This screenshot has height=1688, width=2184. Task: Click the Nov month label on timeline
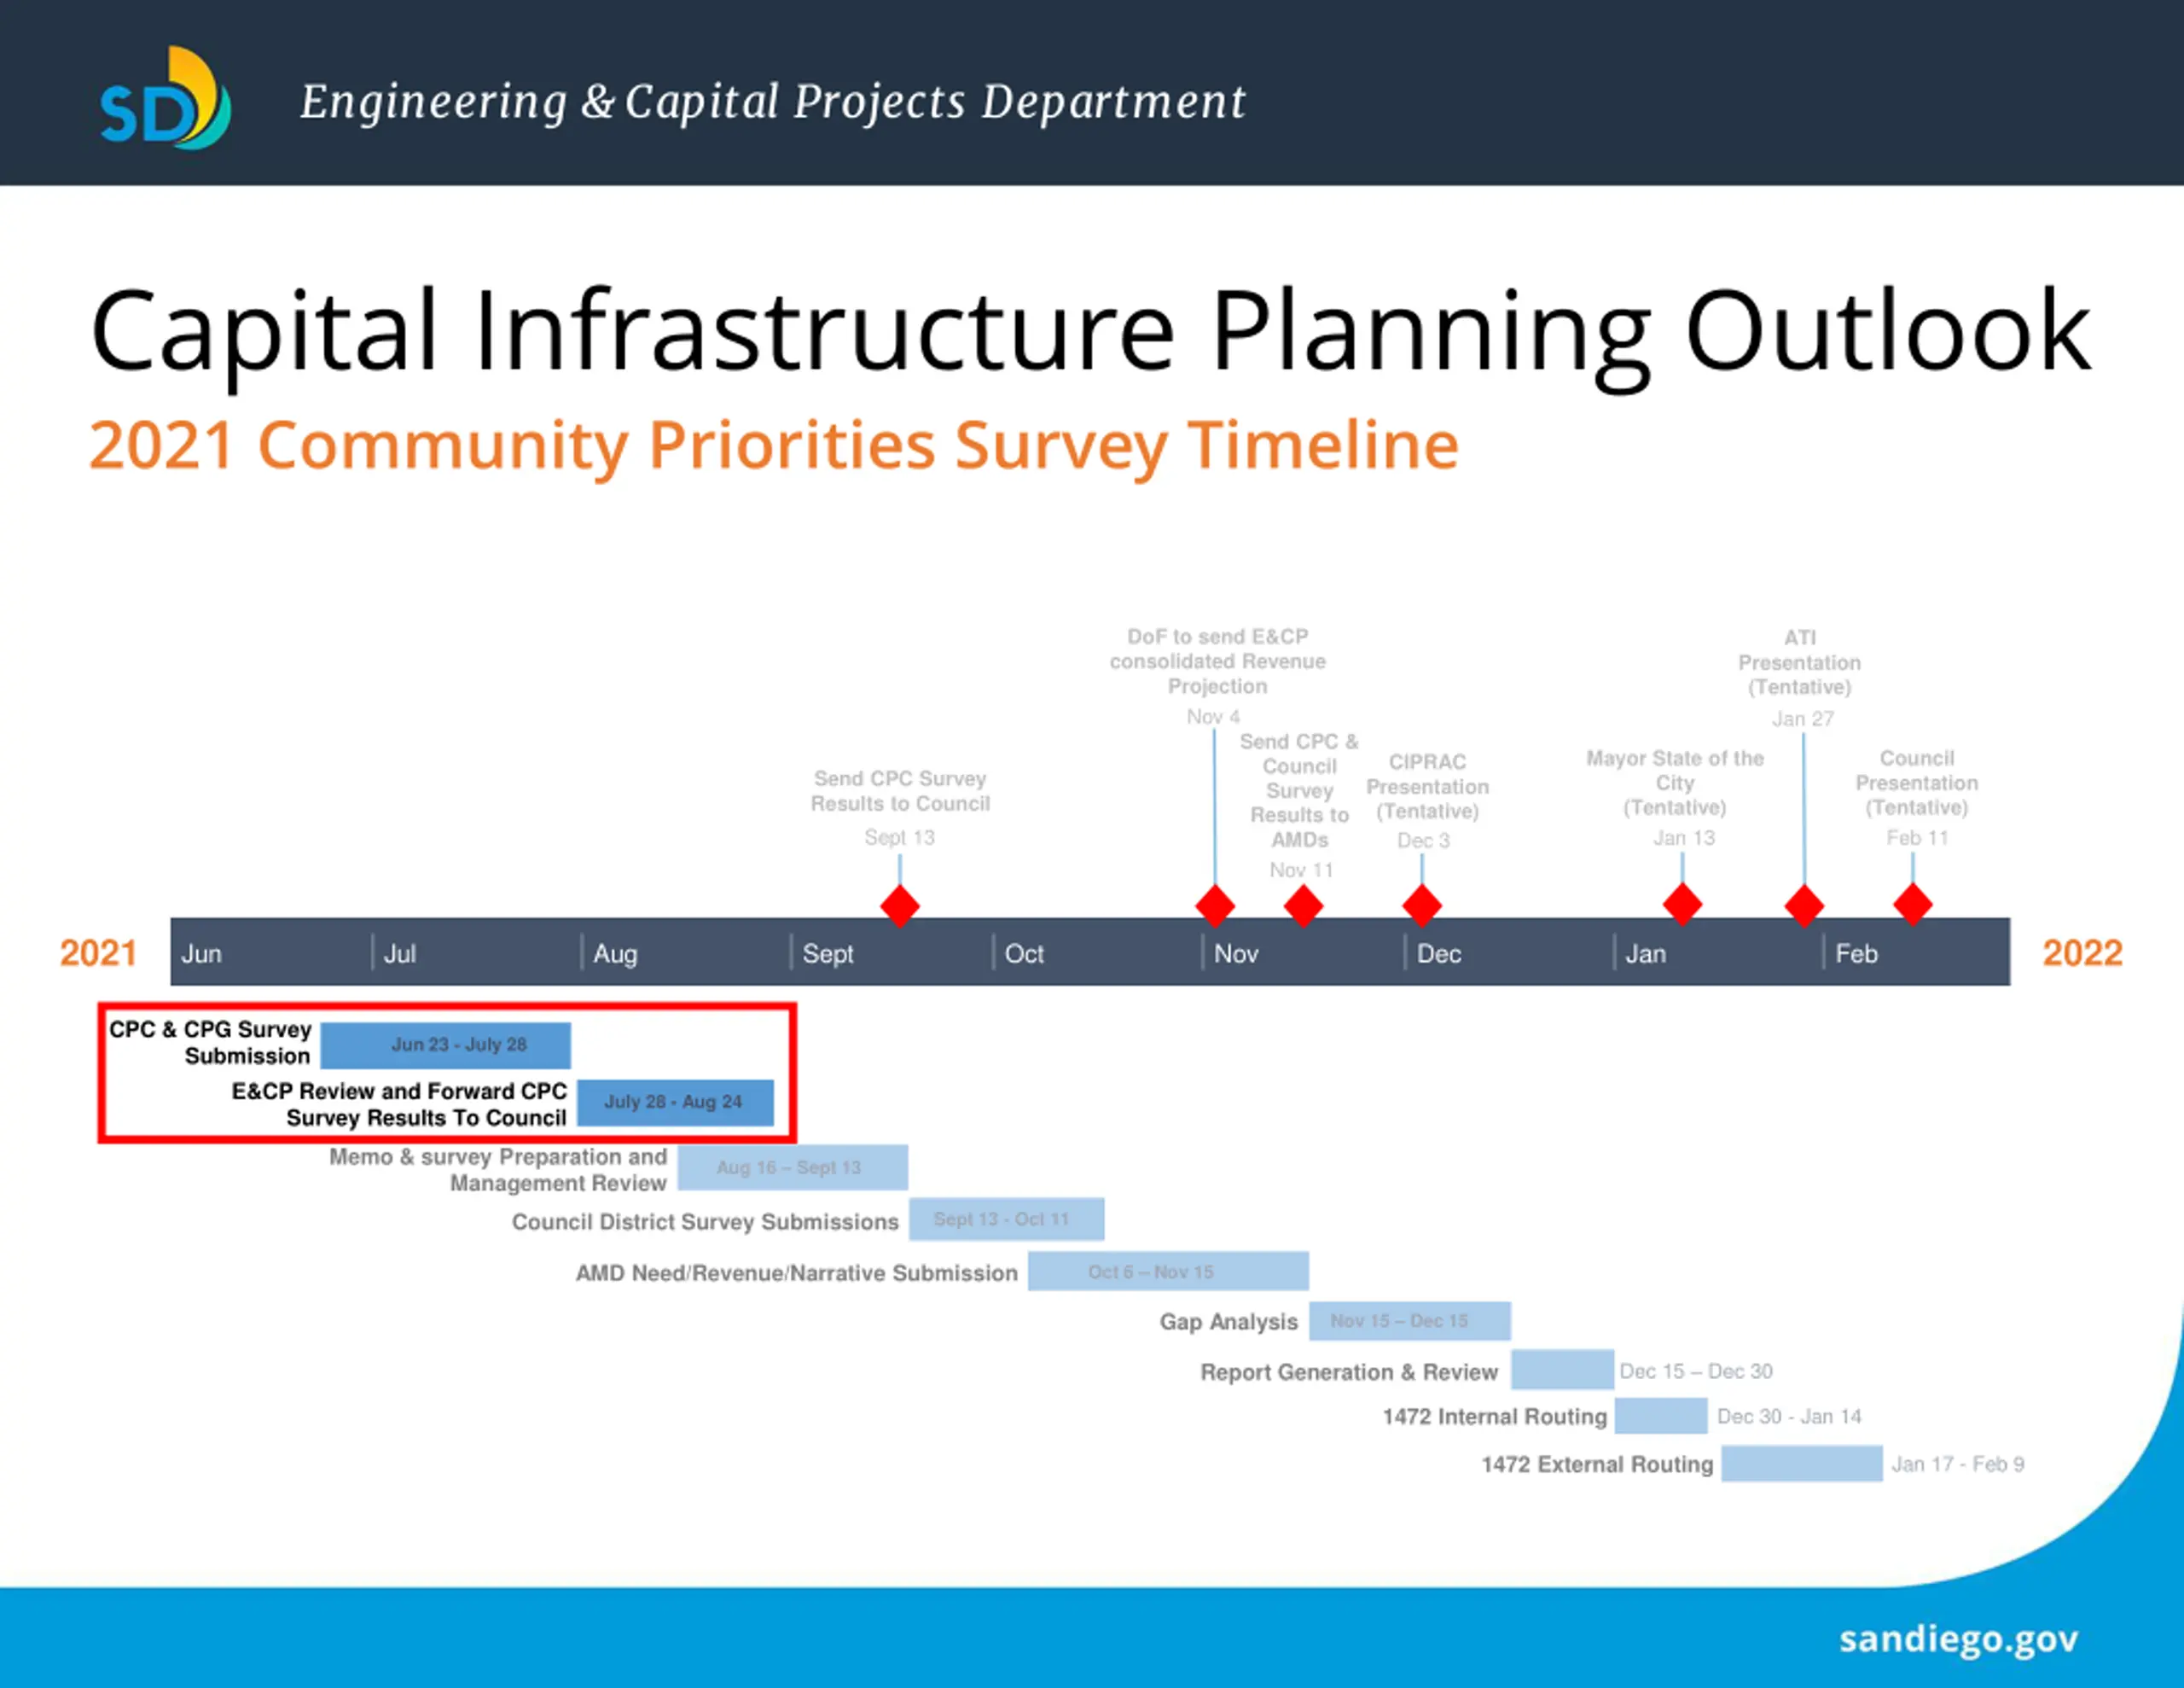coord(1236,953)
